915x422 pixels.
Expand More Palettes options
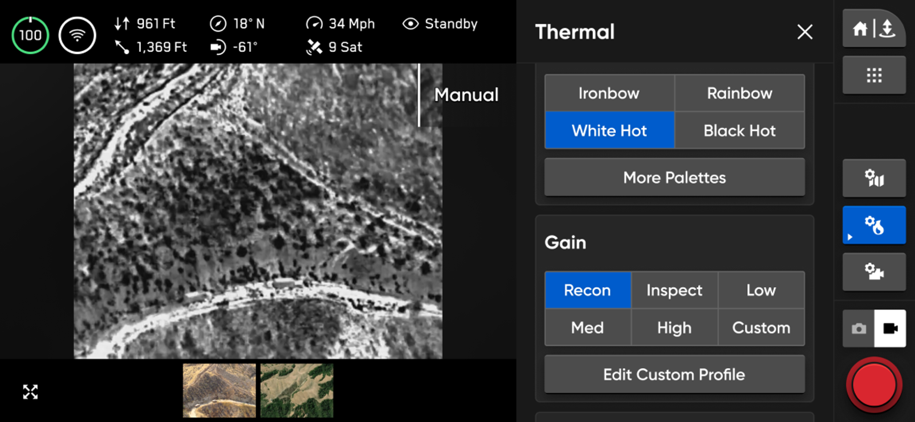(x=674, y=177)
